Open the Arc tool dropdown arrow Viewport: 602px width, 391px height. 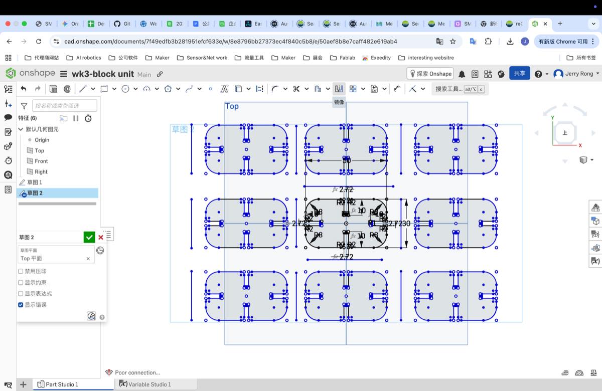point(157,89)
